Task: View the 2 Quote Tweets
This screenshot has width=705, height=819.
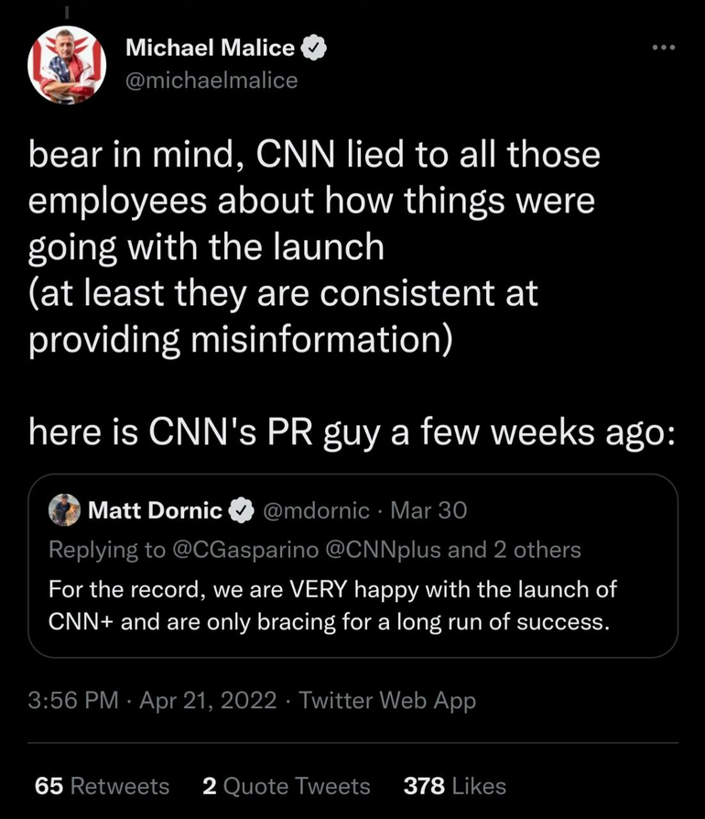Action: point(286,785)
